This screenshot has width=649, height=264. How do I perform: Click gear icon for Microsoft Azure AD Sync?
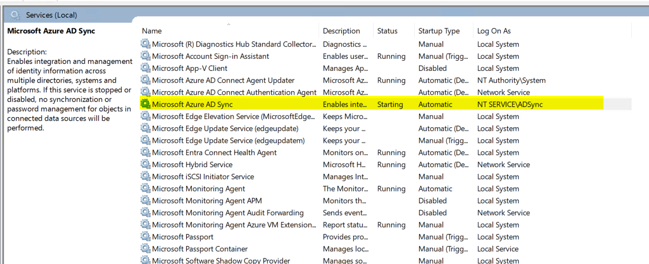tap(146, 104)
